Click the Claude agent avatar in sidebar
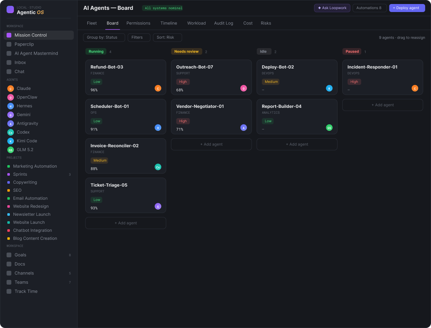Screen dimensions: 431x328 pos(11,89)
